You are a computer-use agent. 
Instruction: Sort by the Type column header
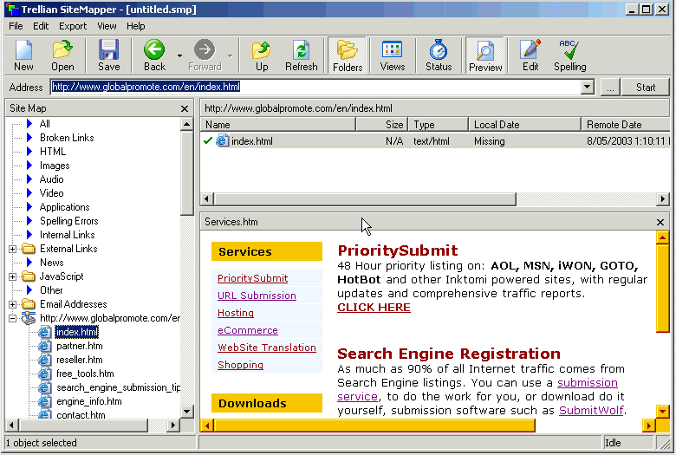438,125
